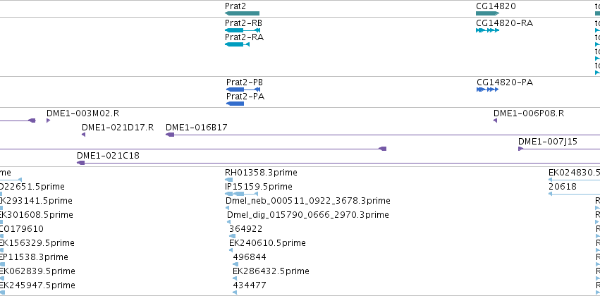Select the EP11538.3prime label
Viewport: 600px width, 296px height.
pyautogui.click(x=34, y=257)
